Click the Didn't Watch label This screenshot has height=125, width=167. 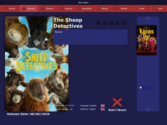coord(117,110)
